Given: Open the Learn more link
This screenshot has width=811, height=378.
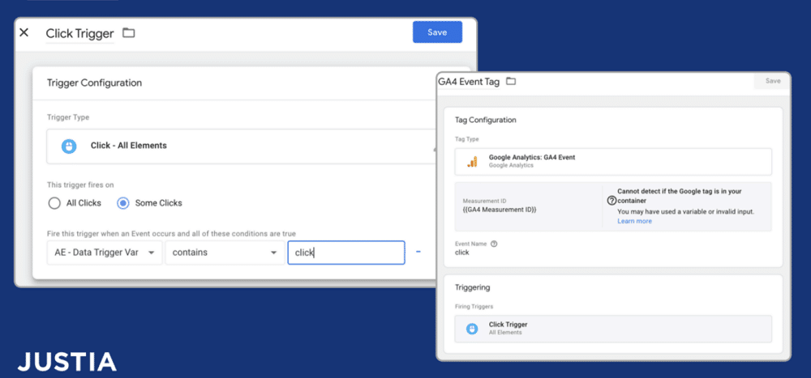Looking at the screenshot, I should pyautogui.click(x=634, y=221).
